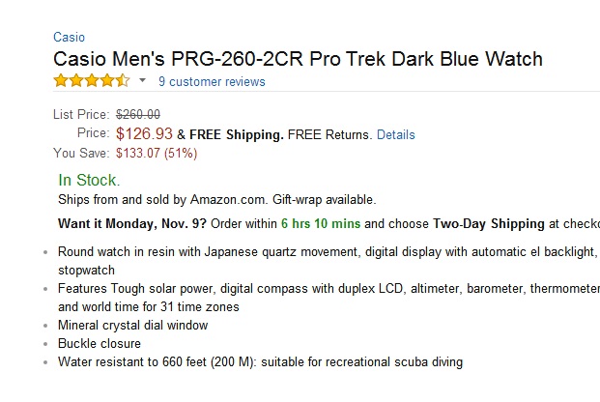Click the 6 hrs 10 mins countdown
The height and width of the screenshot is (402, 600).
320,223
